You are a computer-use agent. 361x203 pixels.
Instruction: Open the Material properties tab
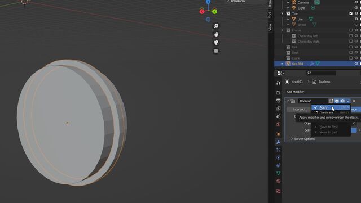coord(278,181)
